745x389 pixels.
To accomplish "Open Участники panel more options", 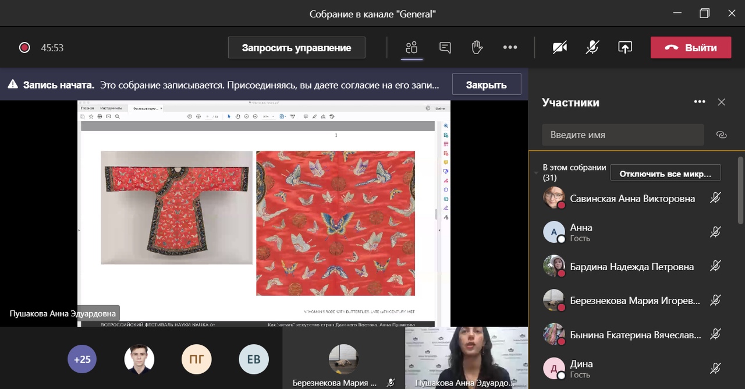I will pyautogui.click(x=700, y=102).
